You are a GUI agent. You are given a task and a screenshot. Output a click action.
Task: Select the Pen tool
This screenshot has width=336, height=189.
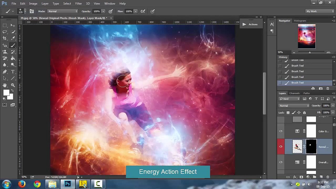click(x=5, y=72)
